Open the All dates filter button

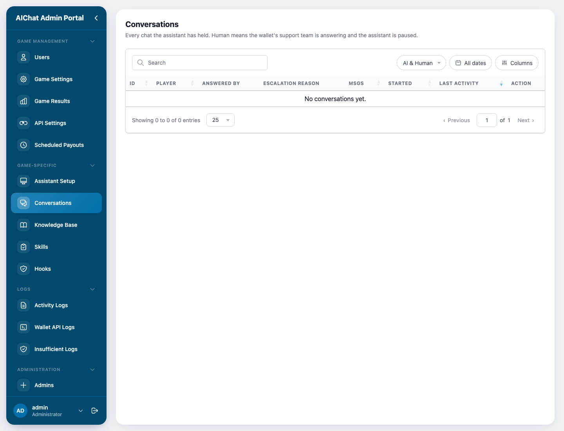[x=470, y=63]
